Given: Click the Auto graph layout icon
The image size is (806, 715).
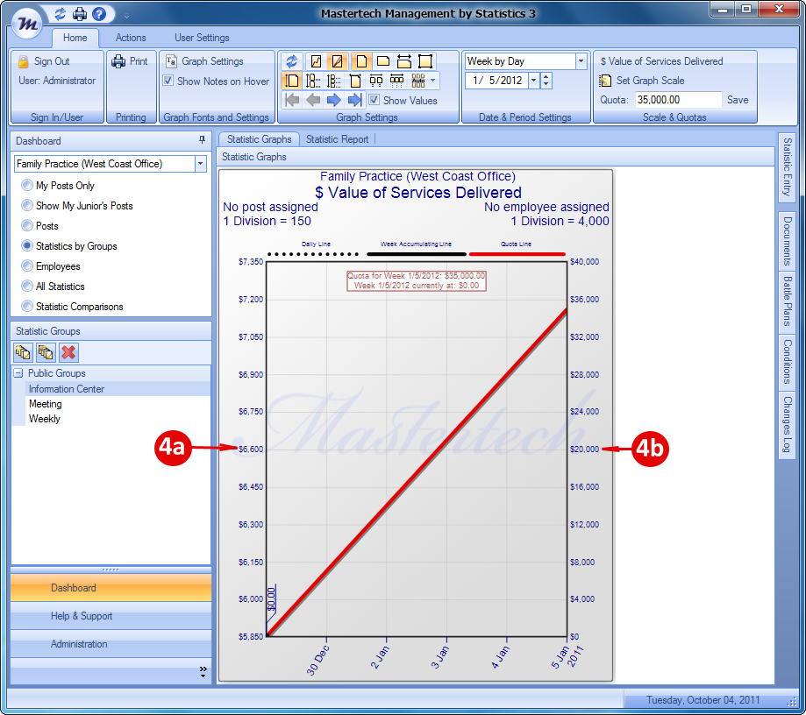Looking at the screenshot, I should point(418,81).
